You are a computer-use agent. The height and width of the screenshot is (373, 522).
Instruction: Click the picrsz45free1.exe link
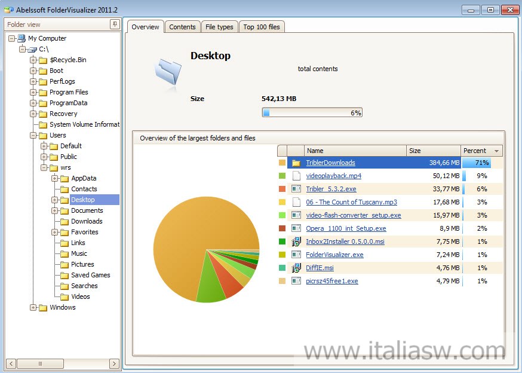point(332,281)
